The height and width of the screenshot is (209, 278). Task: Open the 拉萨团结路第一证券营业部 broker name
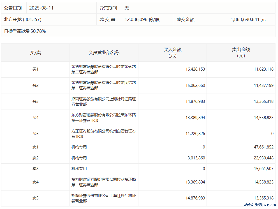click(104, 85)
